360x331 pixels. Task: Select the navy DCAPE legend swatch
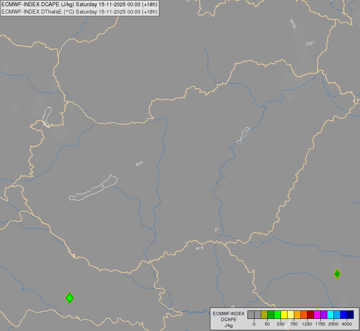point(350,314)
